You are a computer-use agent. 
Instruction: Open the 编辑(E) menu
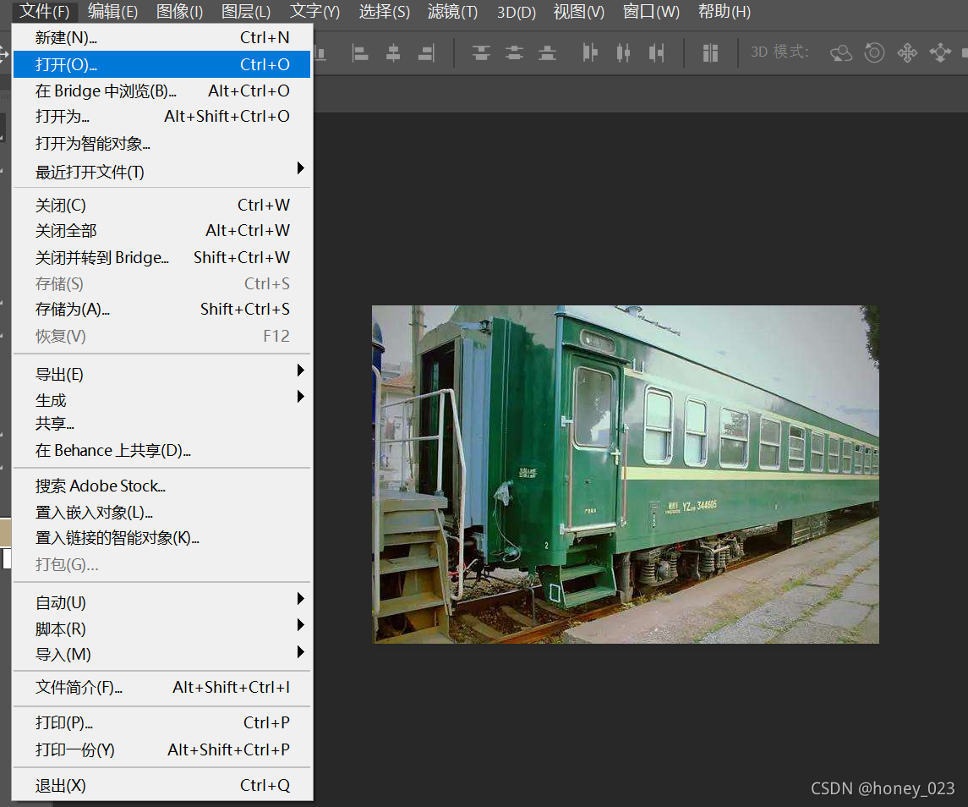[x=112, y=12]
